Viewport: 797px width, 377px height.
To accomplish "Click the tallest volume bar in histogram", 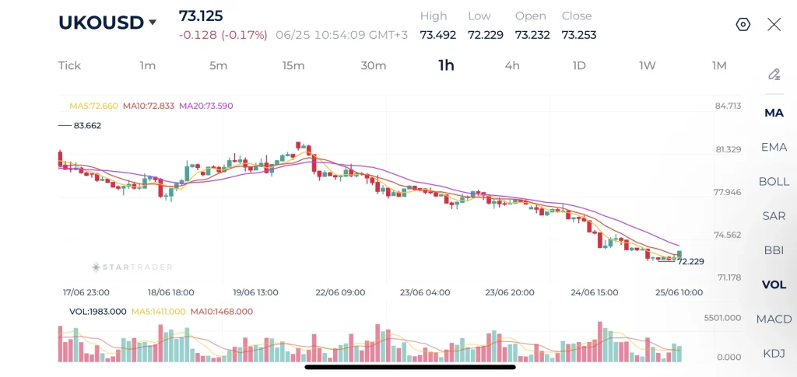I will point(600,341).
